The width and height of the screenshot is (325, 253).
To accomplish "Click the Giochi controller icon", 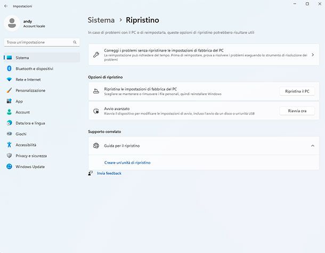I will [x=9, y=134].
